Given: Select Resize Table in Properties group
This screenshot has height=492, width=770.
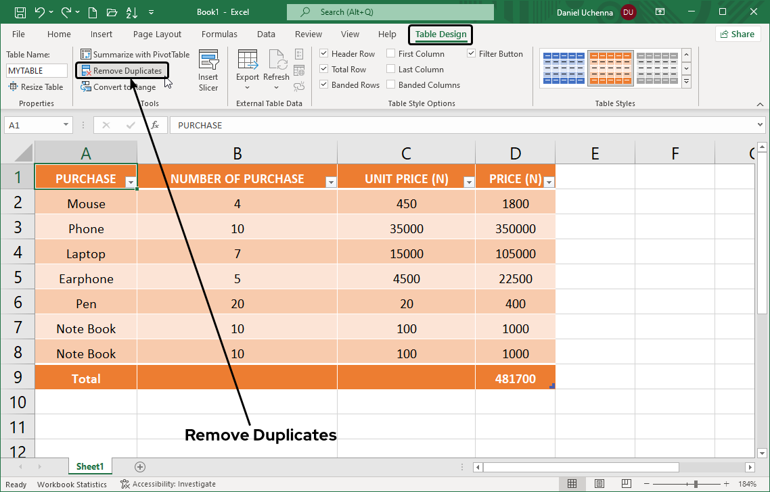Looking at the screenshot, I should point(37,87).
